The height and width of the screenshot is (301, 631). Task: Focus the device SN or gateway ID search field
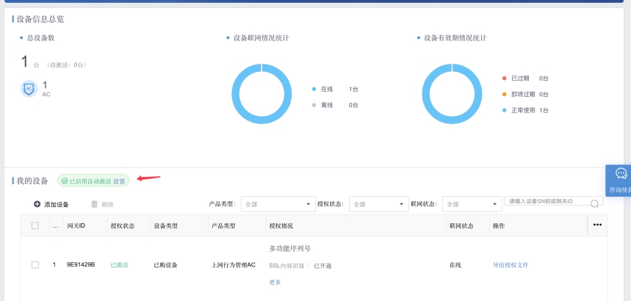click(547, 201)
